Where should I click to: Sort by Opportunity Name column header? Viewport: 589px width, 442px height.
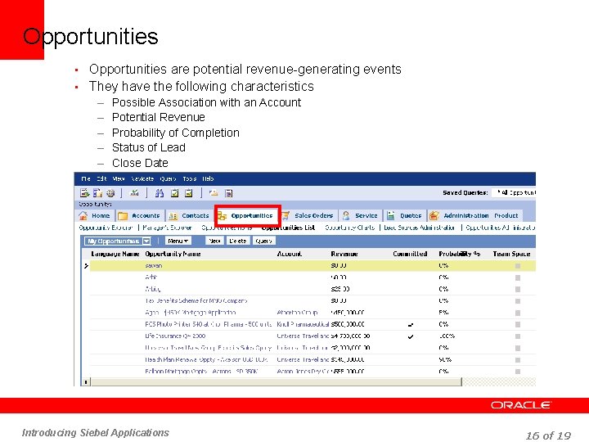(x=173, y=254)
